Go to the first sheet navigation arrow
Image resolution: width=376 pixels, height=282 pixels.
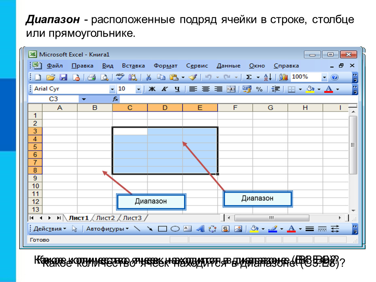coord(32,218)
